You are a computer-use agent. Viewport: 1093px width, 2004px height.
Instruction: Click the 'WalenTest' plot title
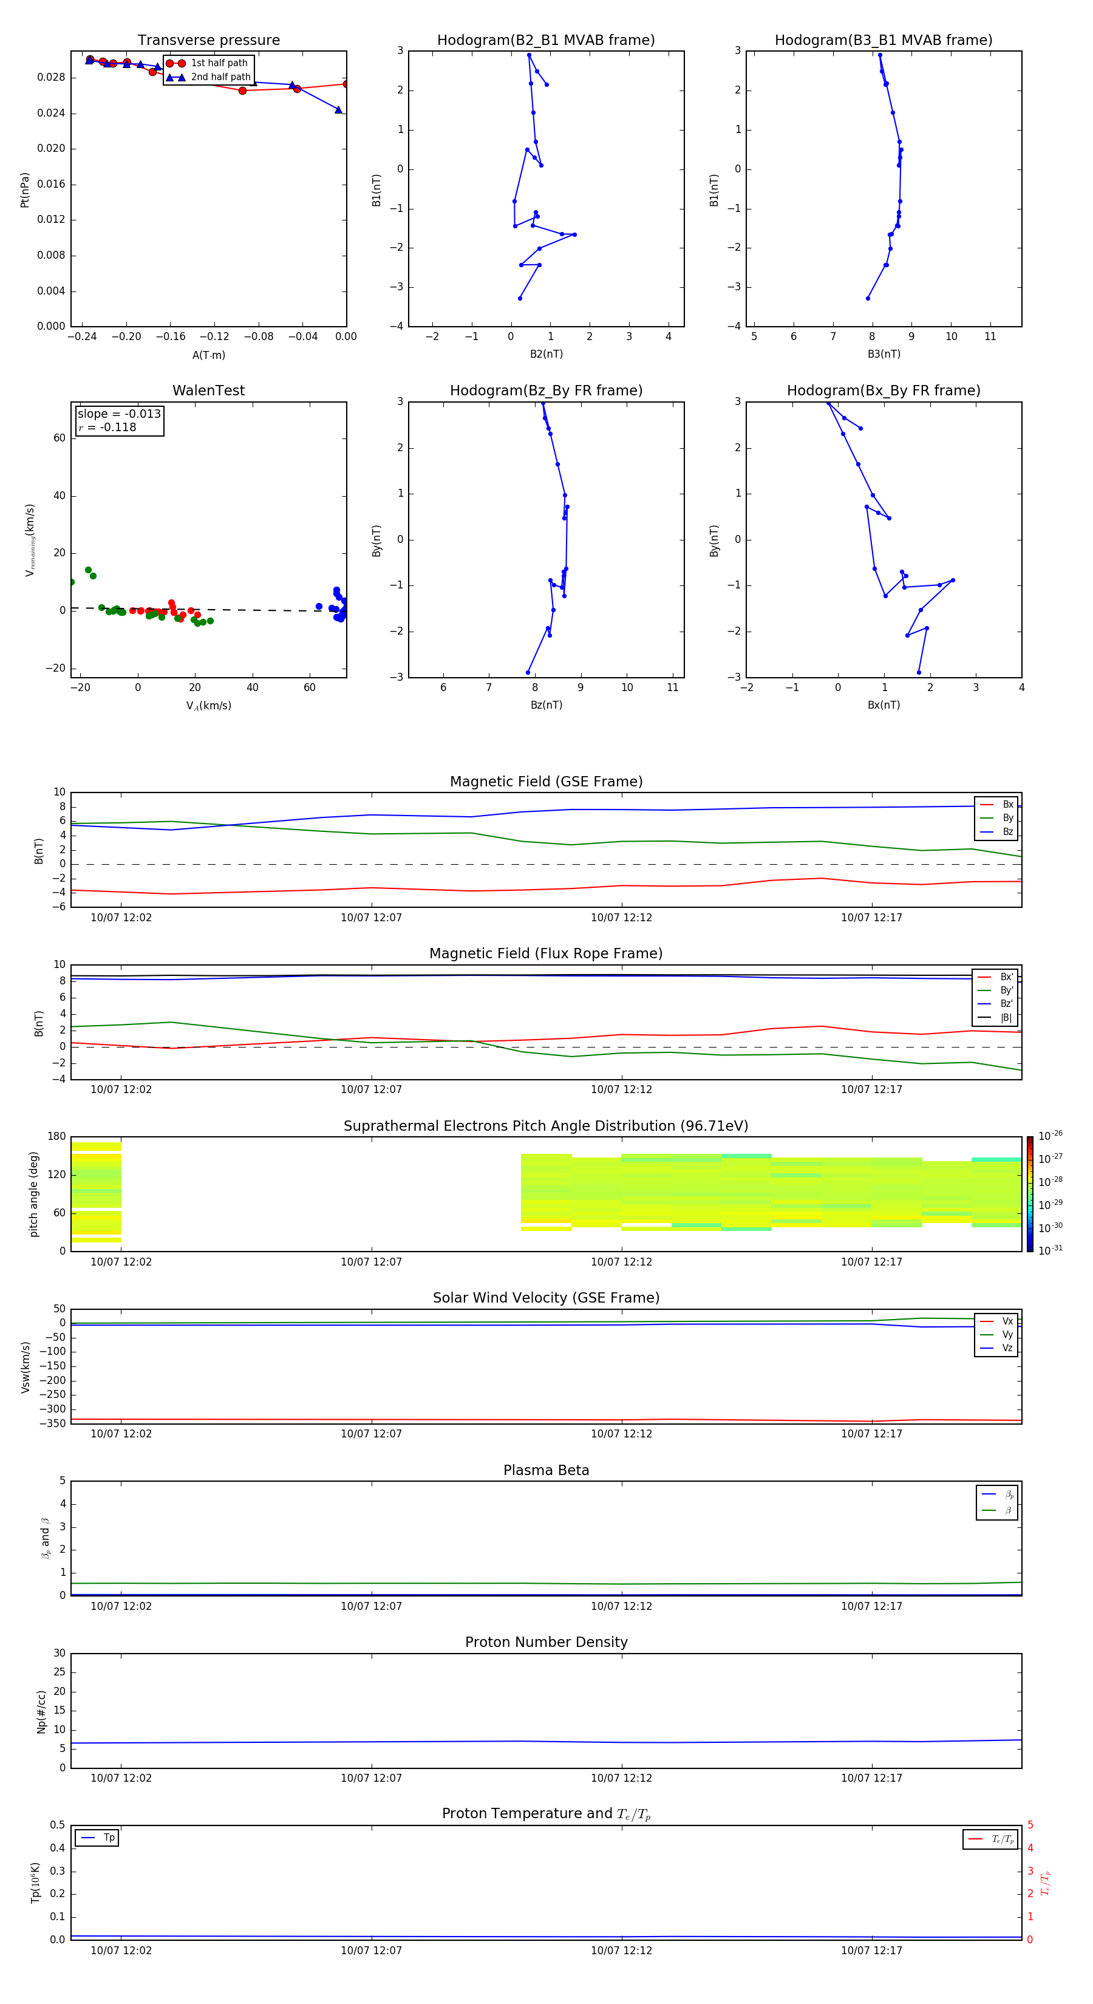[x=208, y=390]
